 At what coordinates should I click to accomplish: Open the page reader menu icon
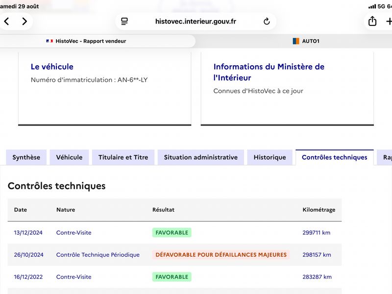(x=124, y=21)
